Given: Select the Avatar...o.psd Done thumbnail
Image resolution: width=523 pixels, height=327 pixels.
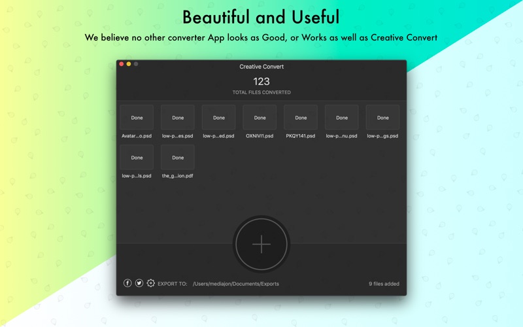Looking at the screenshot, I should [x=137, y=118].
